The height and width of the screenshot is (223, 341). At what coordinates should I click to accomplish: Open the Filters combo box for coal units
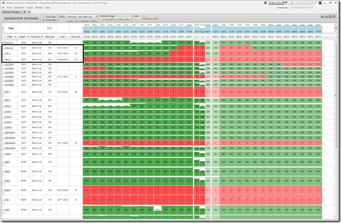point(82,16)
